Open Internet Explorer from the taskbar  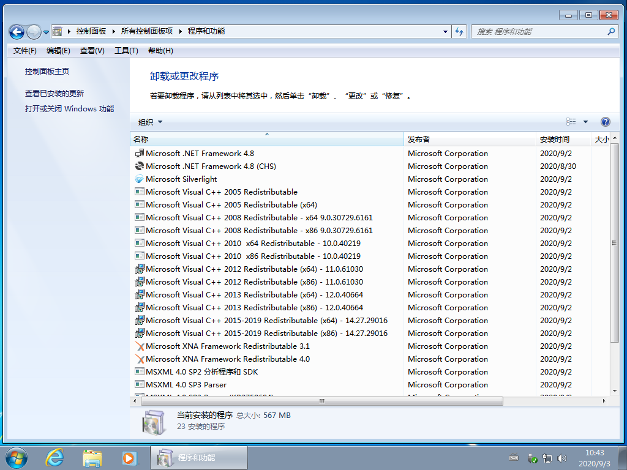[55, 457]
